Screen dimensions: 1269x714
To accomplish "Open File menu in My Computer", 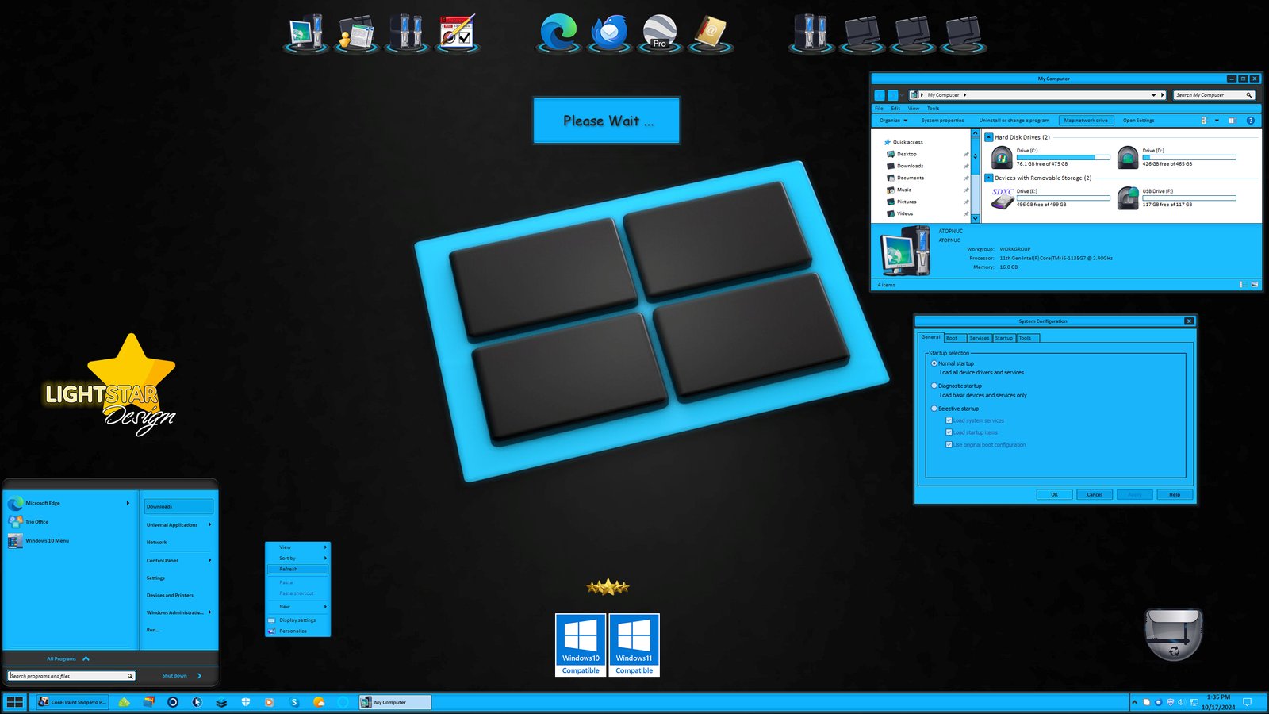I will click(x=879, y=109).
